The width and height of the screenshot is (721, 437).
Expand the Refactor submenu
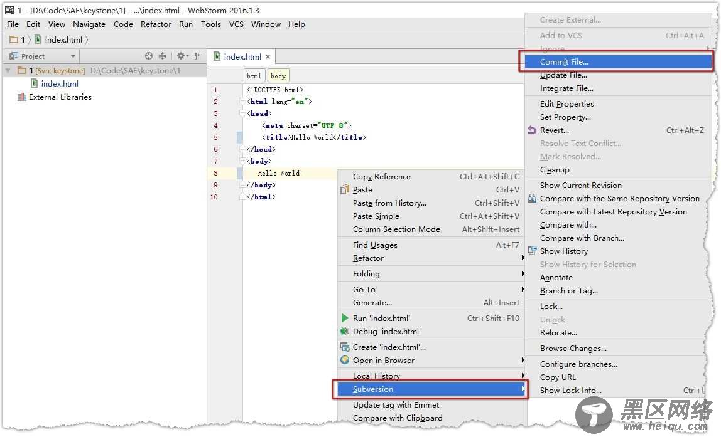point(523,258)
